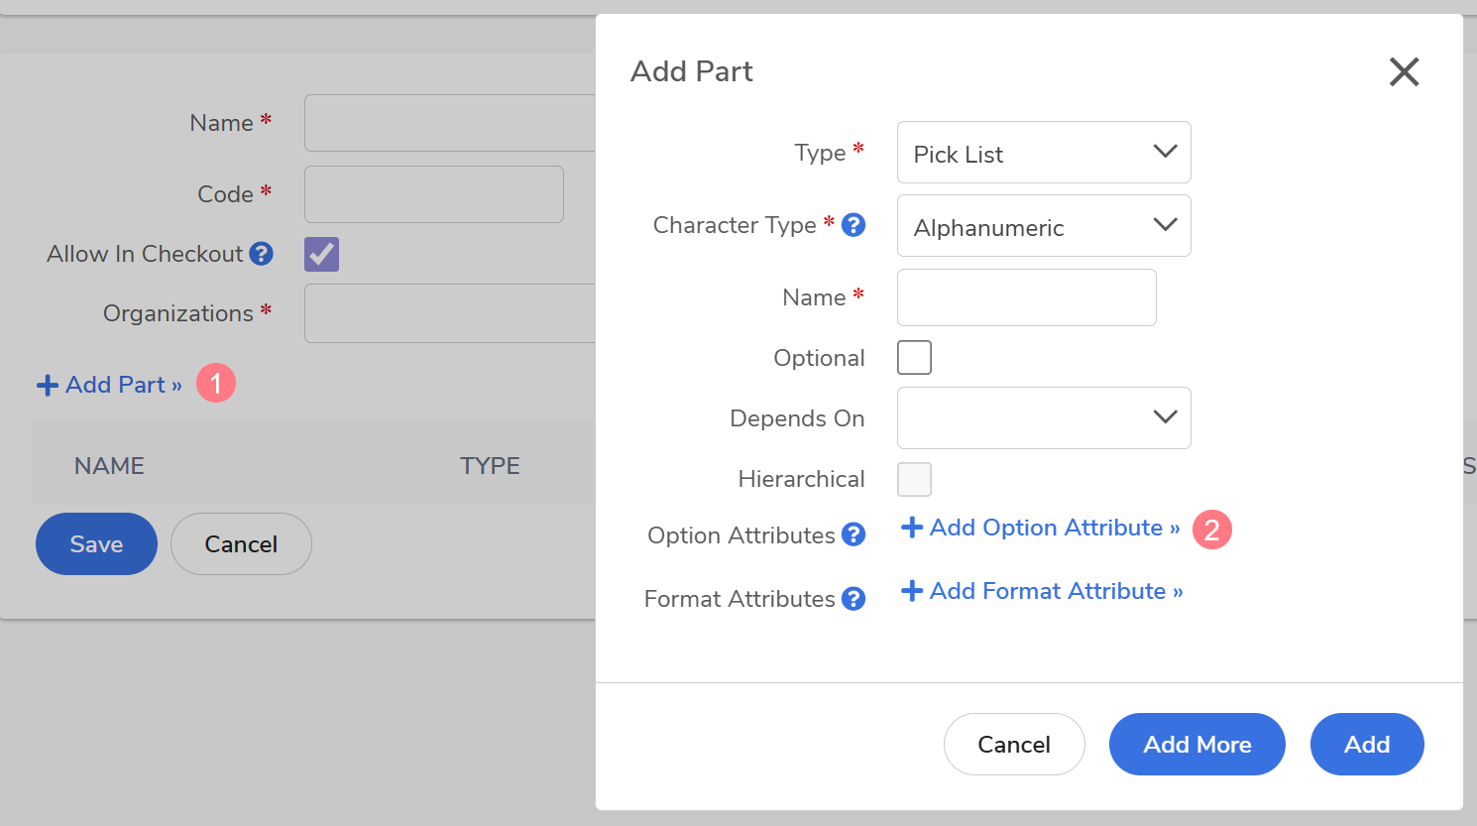Toggle the Hierarchical checkbox
This screenshot has height=826, width=1477.
tap(914, 479)
